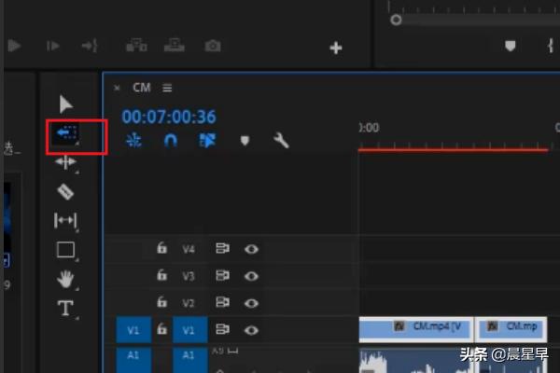Image resolution: width=560 pixels, height=373 pixels.
Task: Open the button editor plus icon
Action: pyautogui.click(x=336, y=48)
